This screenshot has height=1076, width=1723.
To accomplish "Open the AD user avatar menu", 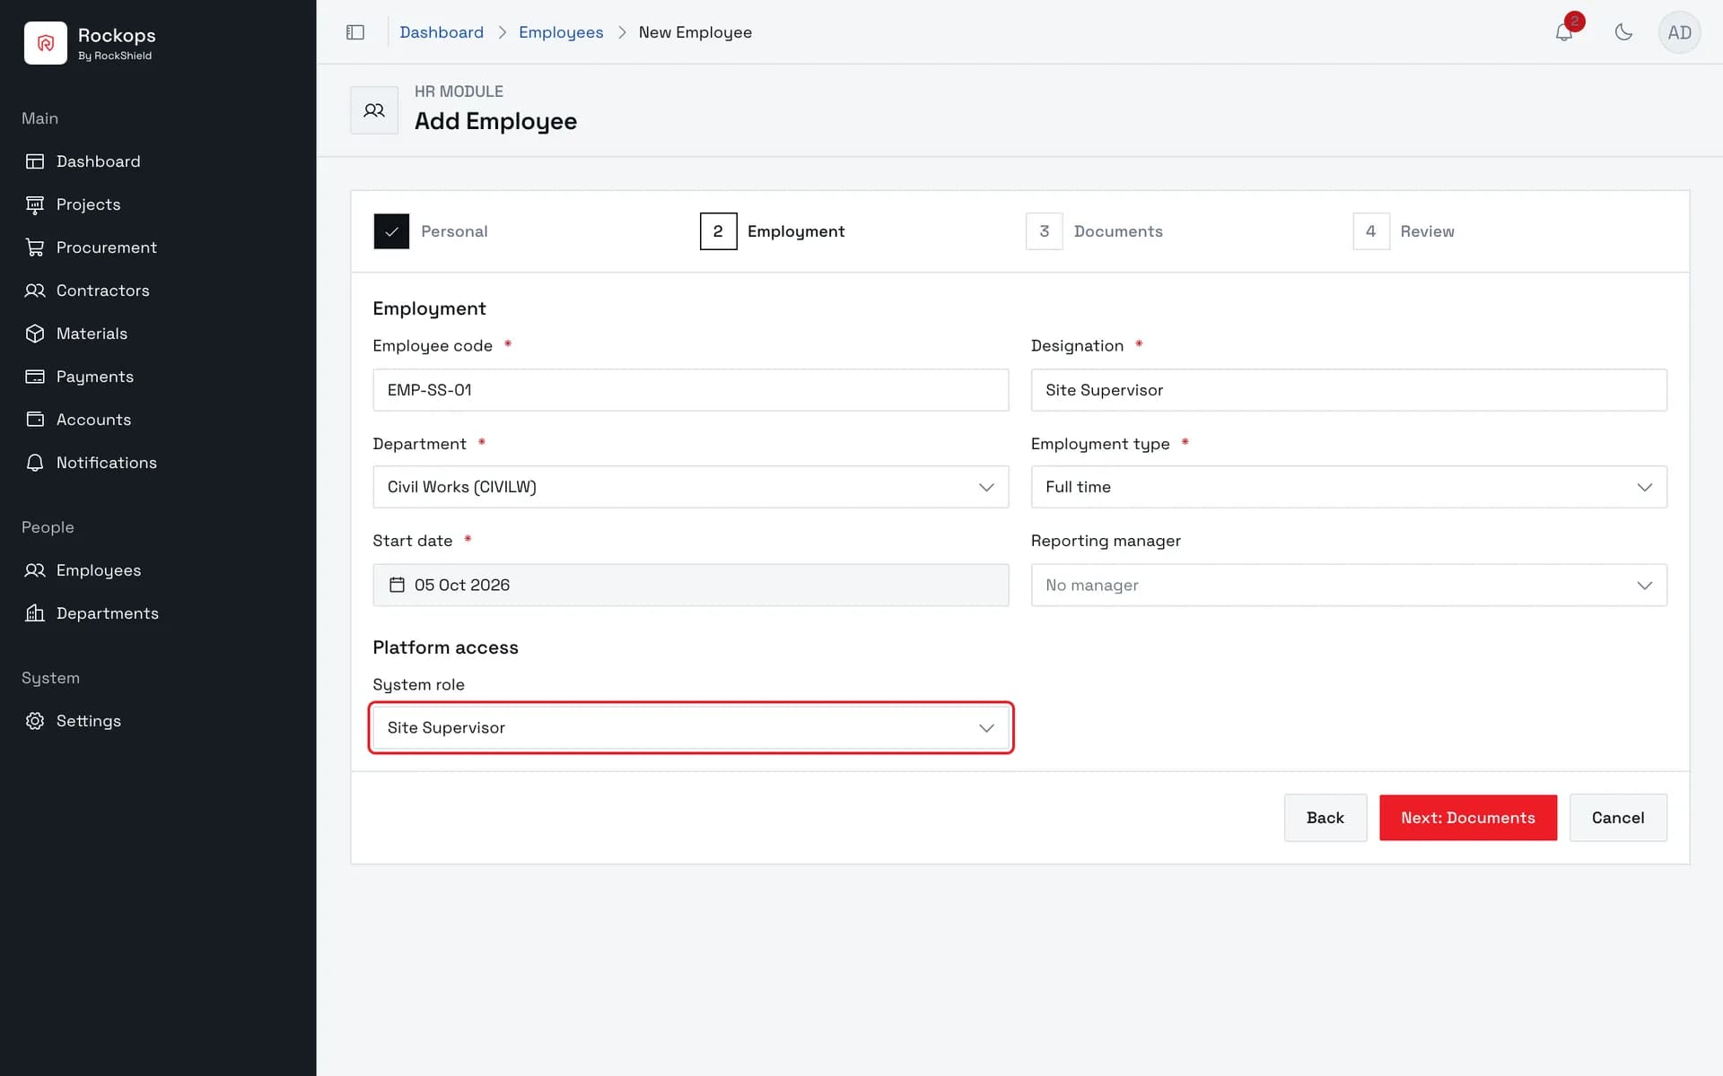I will 1679,32.
